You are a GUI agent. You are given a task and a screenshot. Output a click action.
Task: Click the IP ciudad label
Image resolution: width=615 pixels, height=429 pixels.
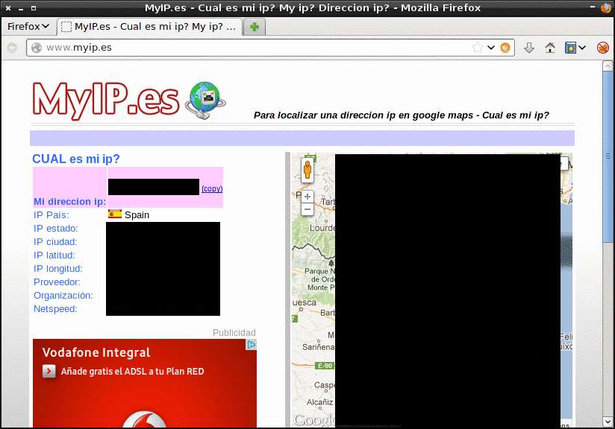pyautogui.click(x=55, y=242)
